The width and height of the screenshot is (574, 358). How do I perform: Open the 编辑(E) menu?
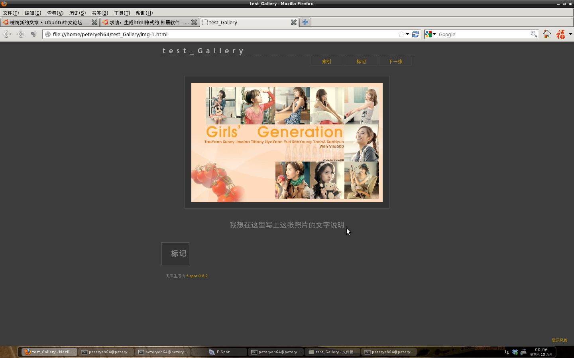33,13
